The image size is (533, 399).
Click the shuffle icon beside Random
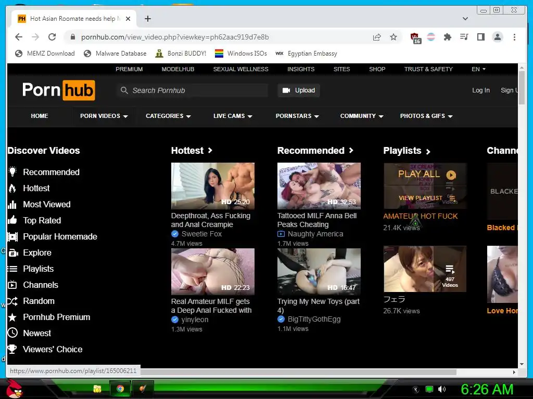[x=12, y=301]
